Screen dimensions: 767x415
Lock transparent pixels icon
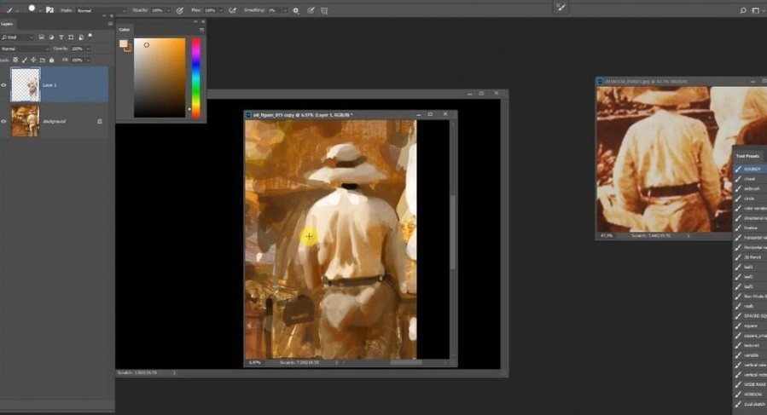pyautogui.click(x=15, y=61)
